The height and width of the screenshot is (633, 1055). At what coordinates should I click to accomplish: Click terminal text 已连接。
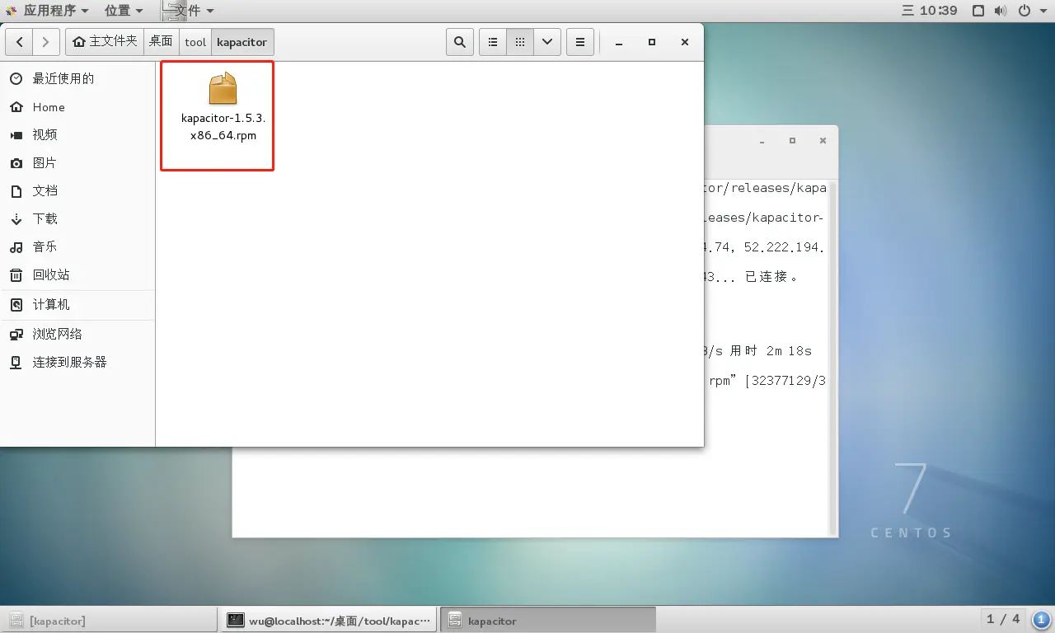click(x=772, y=277)
